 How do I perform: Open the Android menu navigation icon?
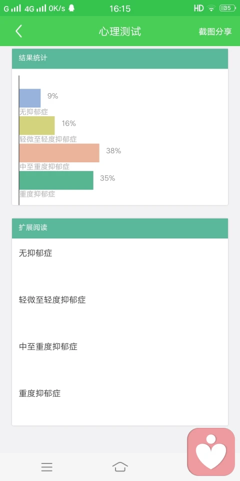(x=47, y=467)
